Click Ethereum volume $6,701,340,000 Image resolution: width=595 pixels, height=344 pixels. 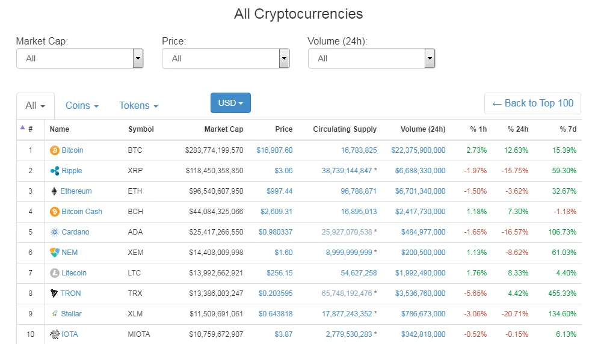click(x=420, y=191)
